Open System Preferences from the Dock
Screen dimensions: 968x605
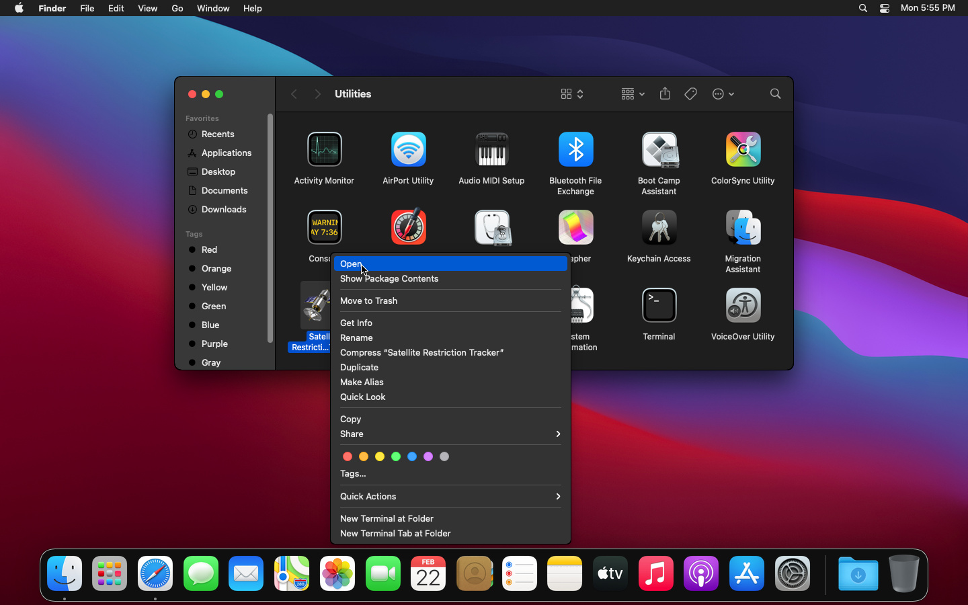tap(793, 575)
